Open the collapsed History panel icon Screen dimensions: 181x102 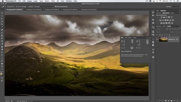tap(153, 12)
